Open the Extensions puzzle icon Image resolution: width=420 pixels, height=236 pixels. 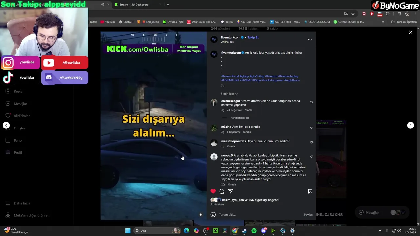tap(388, 14)
